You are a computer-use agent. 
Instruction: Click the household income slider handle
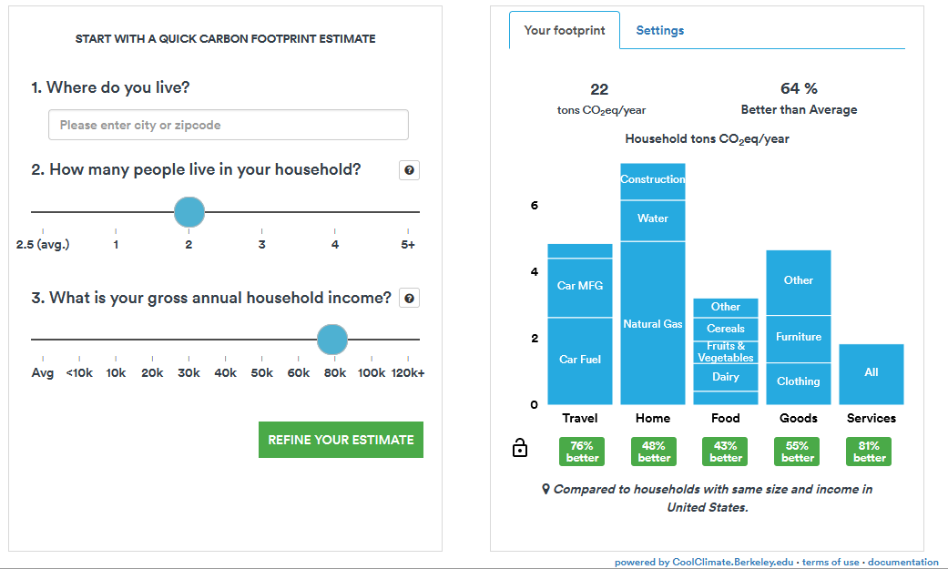[x=332, y=340]
